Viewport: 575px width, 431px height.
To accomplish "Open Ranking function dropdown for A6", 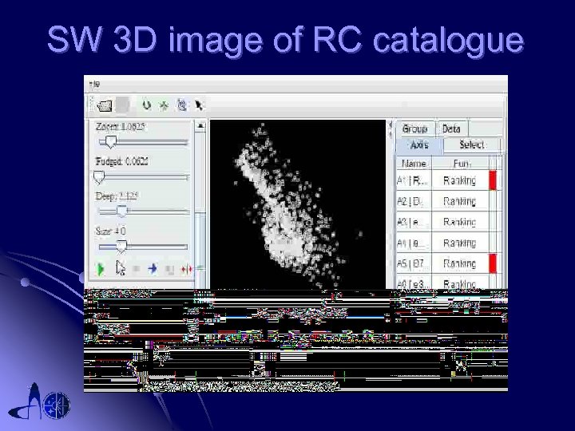I will [x=460, y=283].
